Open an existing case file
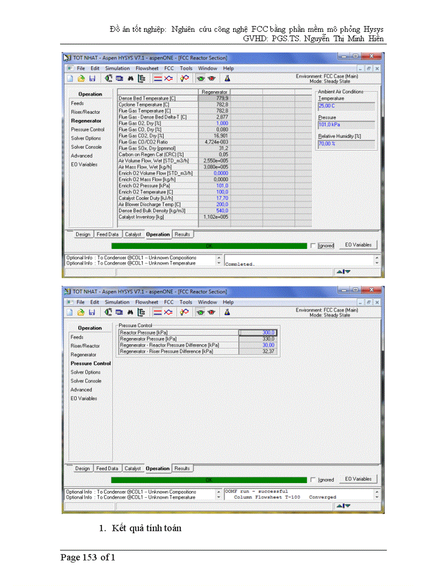426x586 pixels. (x=80, y=78)
